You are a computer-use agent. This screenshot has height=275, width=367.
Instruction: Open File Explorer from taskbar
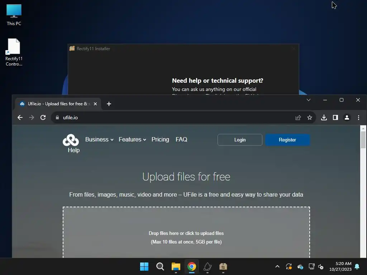[x=176, y=266]
